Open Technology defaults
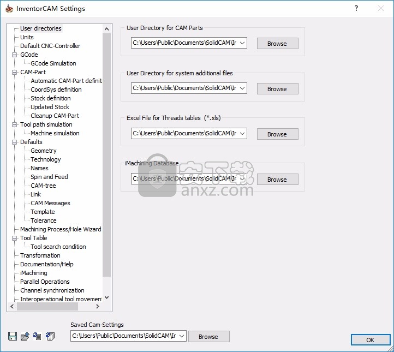The image size is (394, 352). 46,159
